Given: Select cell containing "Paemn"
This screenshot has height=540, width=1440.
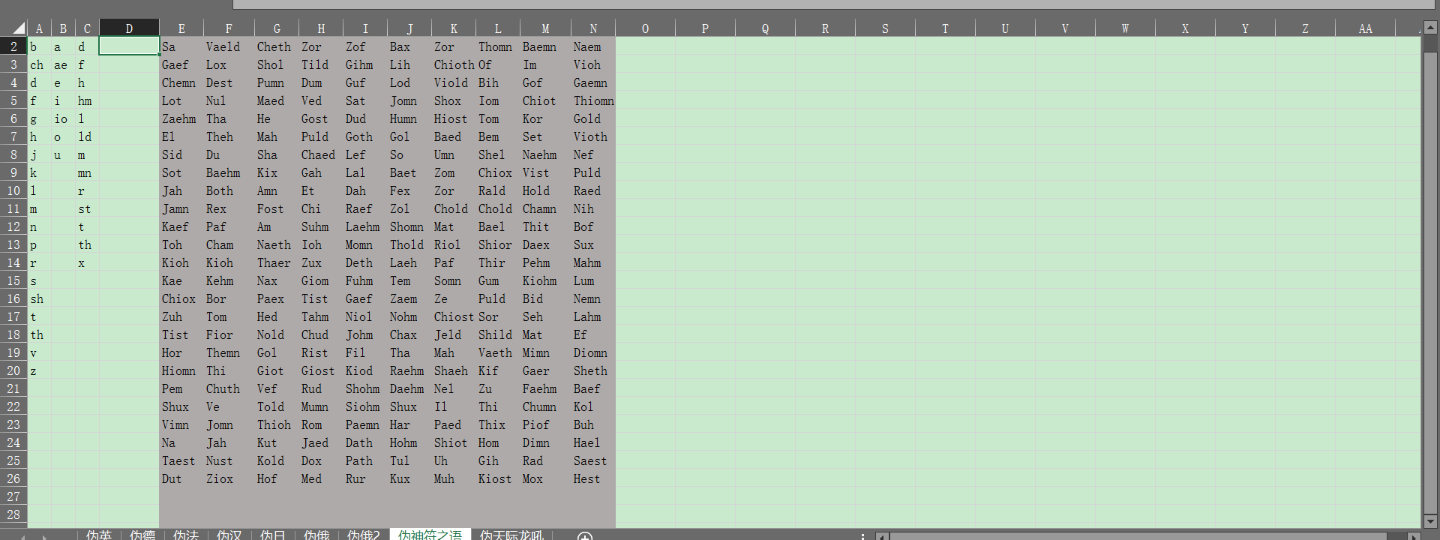Looking at the screenshot, I should click(x=365, y=424).
